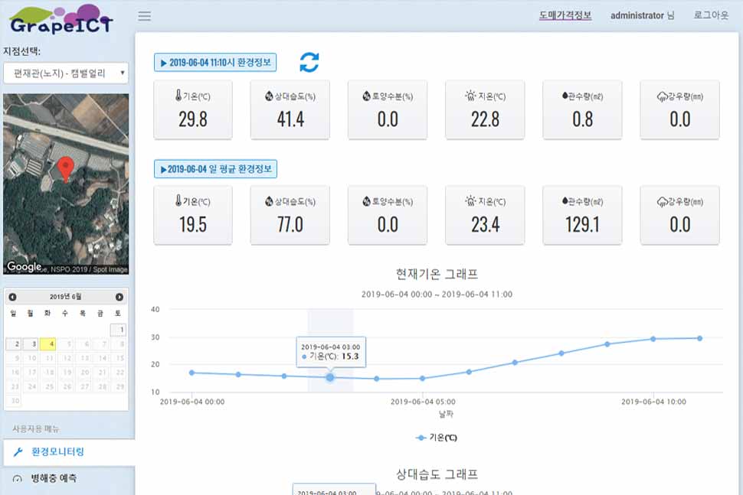Click the 상대습도 그래프 title
The width and height of the screenshot is (743, 495).
pyautogui.click(x=437, y=474)
